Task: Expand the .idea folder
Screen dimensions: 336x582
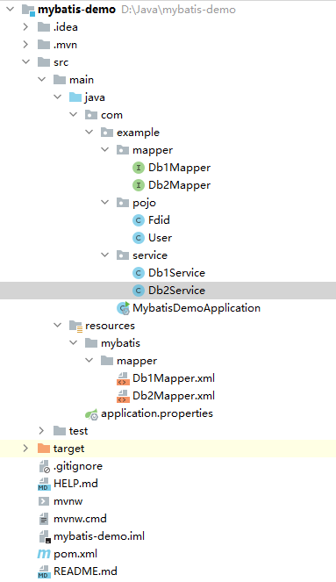Action: pos(25,26)
